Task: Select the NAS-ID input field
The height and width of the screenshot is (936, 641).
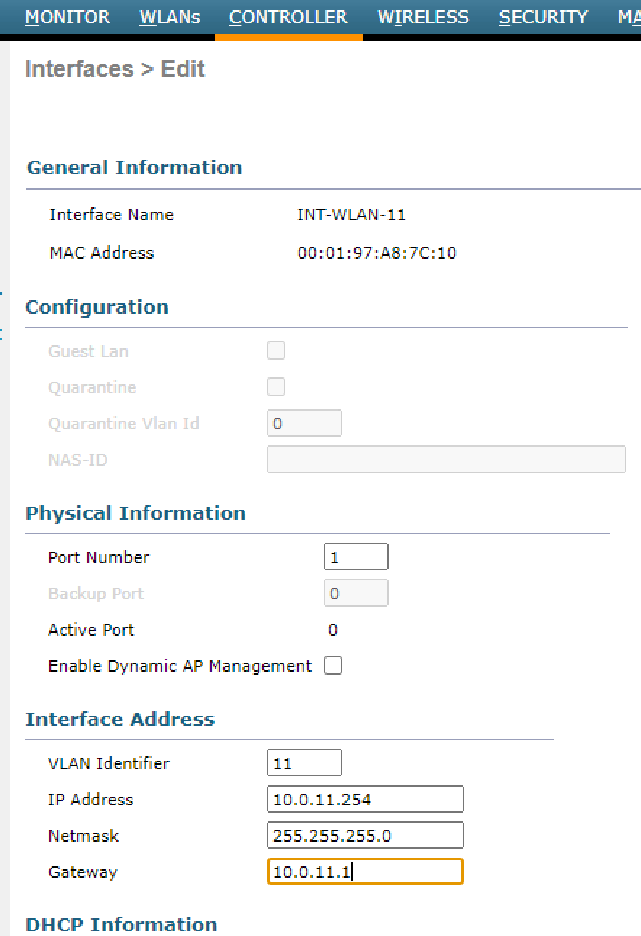Action: click(x=446, y=459)
